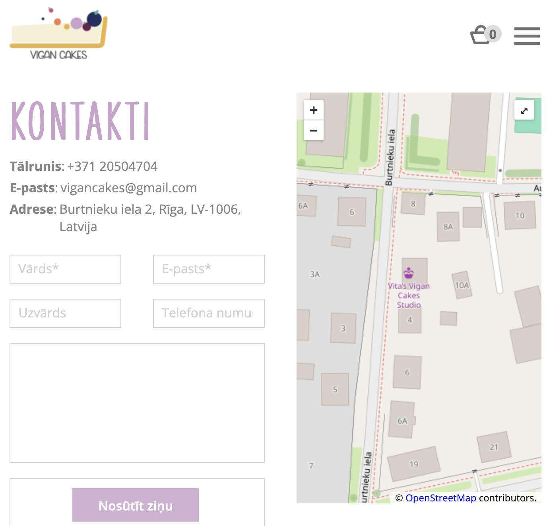Click the cart item count badge
The image size is (547, 526).
(493, 35)
